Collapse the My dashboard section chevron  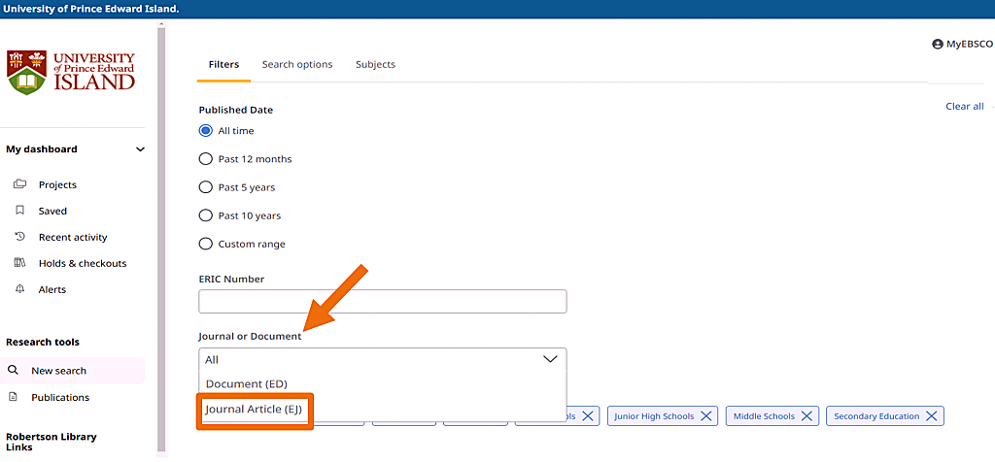click(140, 149)
